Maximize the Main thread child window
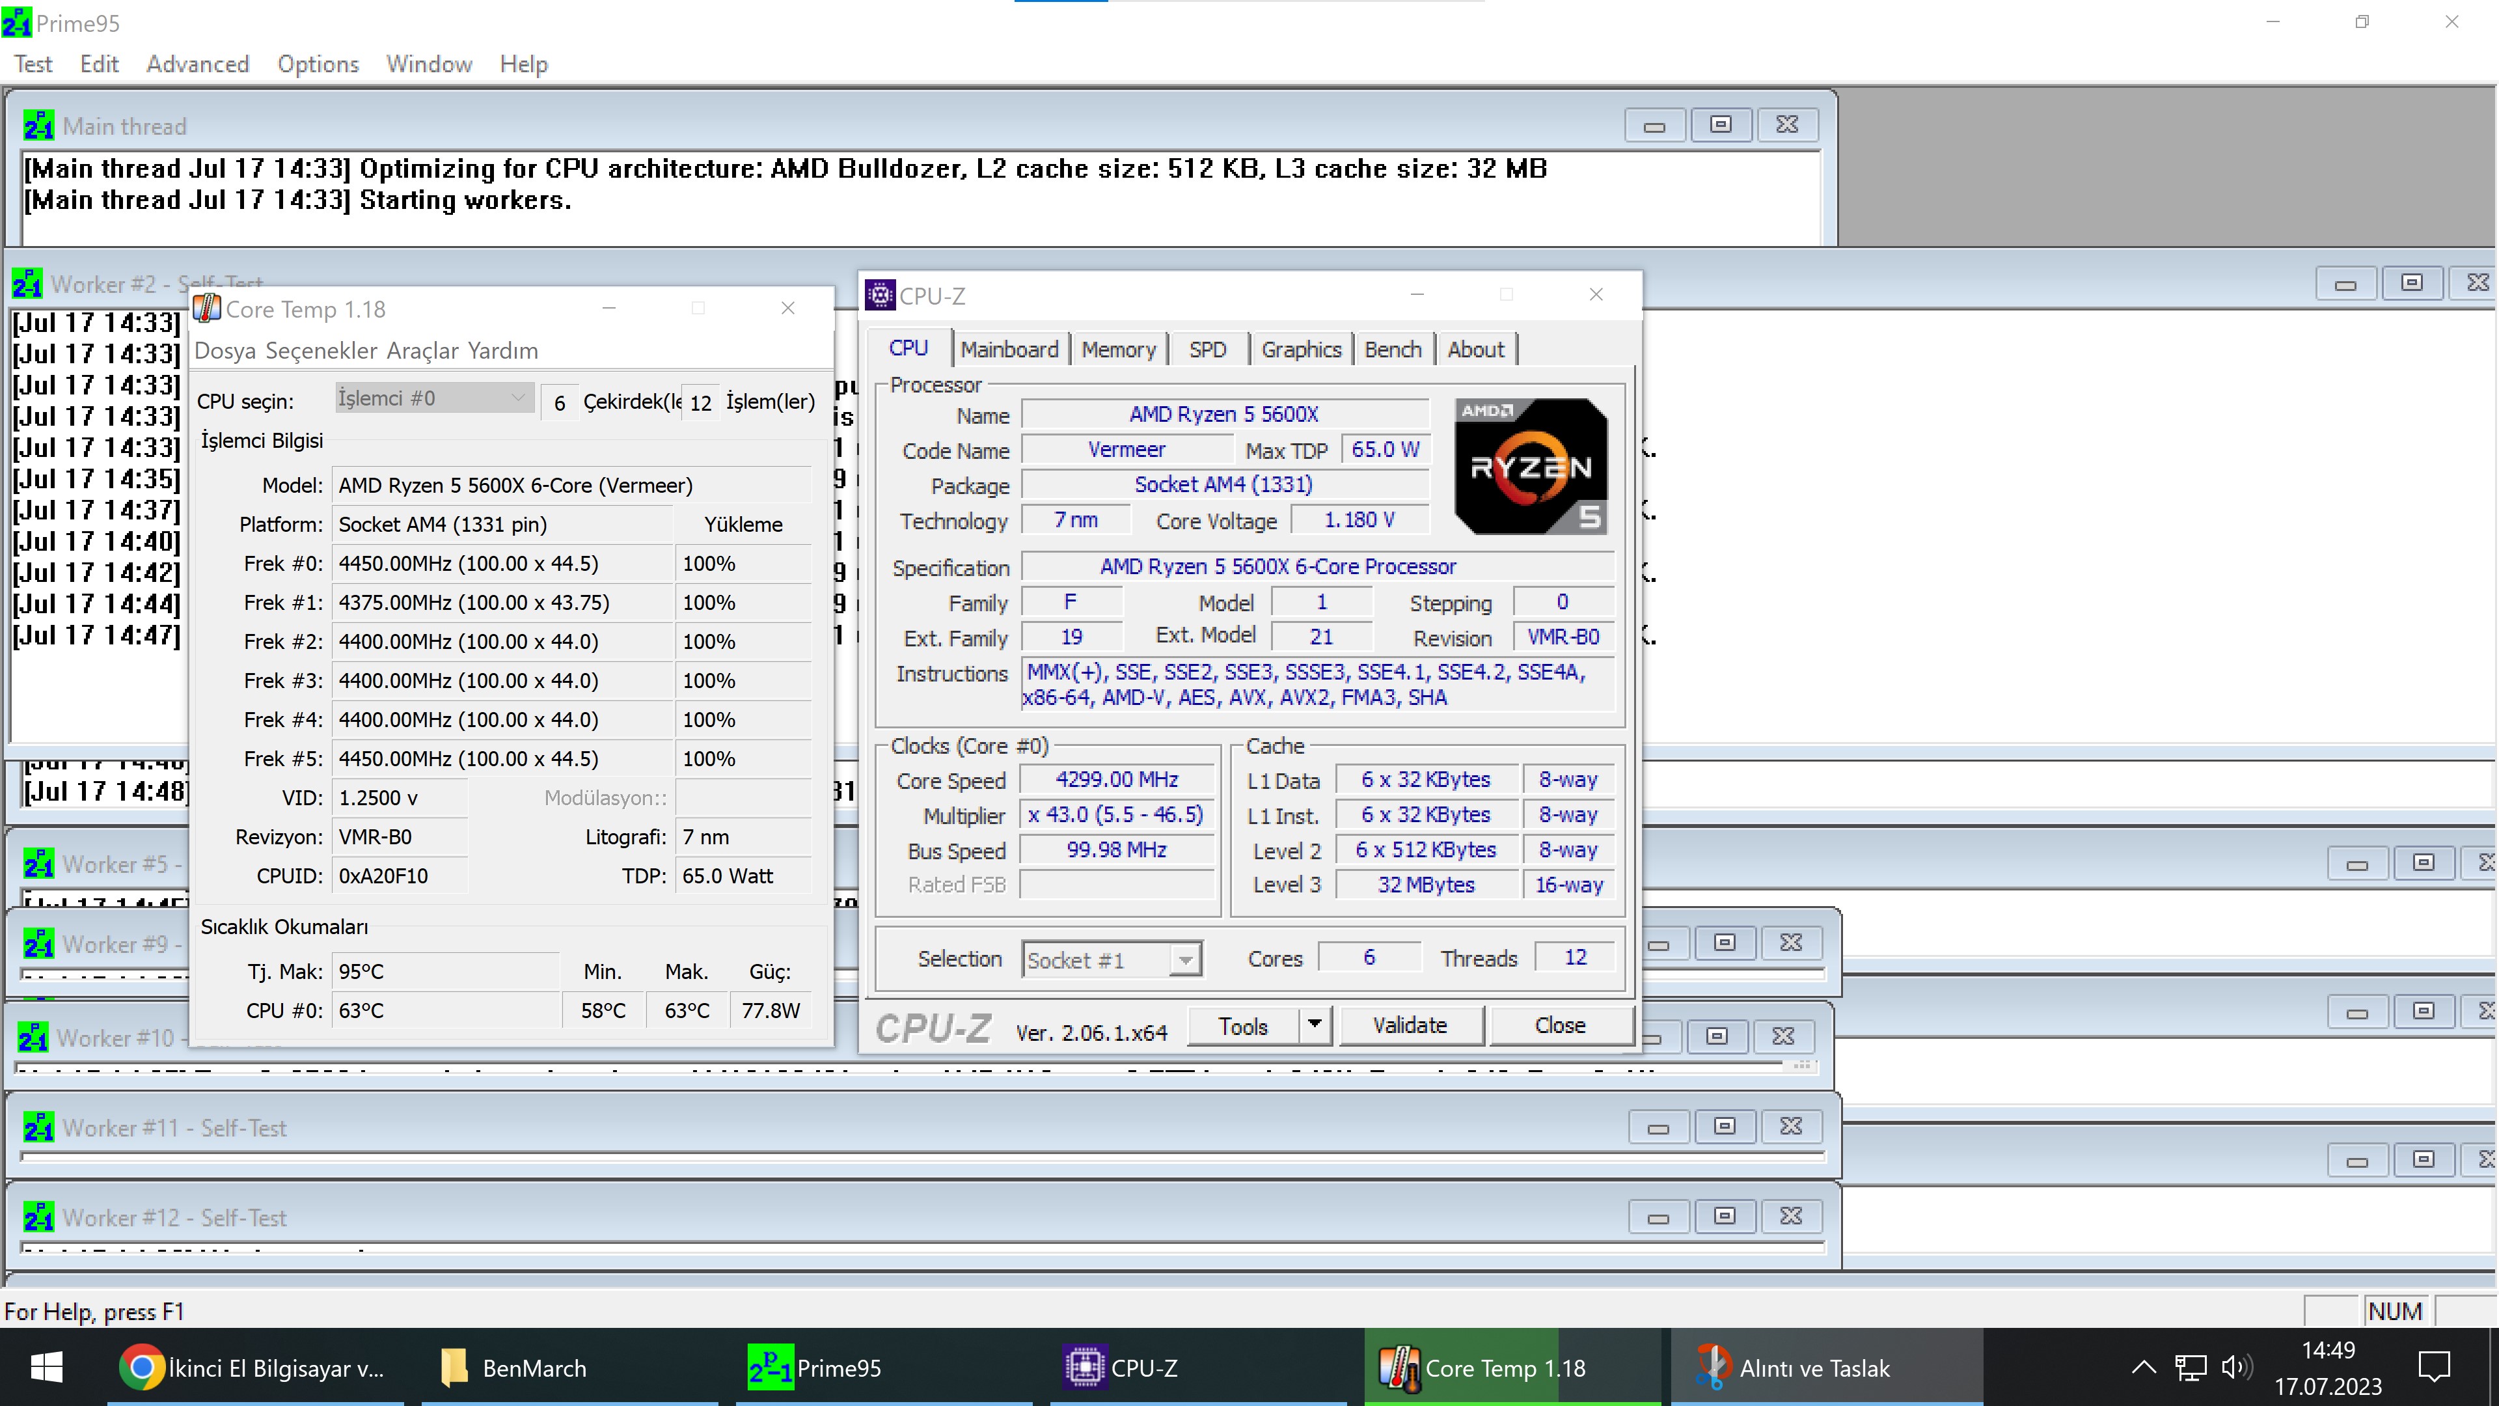 click(1720, 125)
